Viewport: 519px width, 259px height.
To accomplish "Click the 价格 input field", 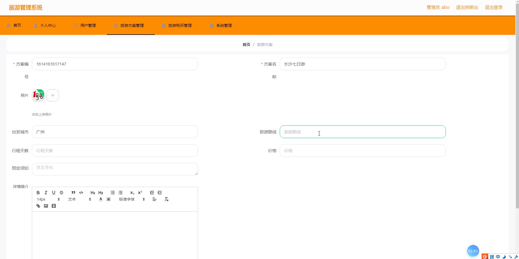I will coord(363,151).
